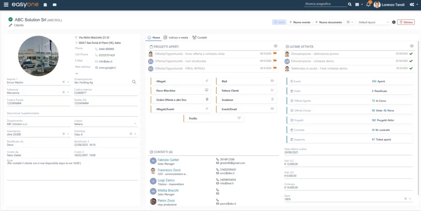Open the Rank 100% selector
Viewport: 421px width, 211px height.
(410, 199)
